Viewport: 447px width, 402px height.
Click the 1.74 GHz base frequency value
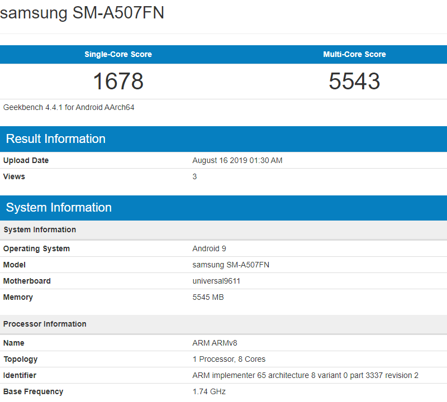(209, 391)
